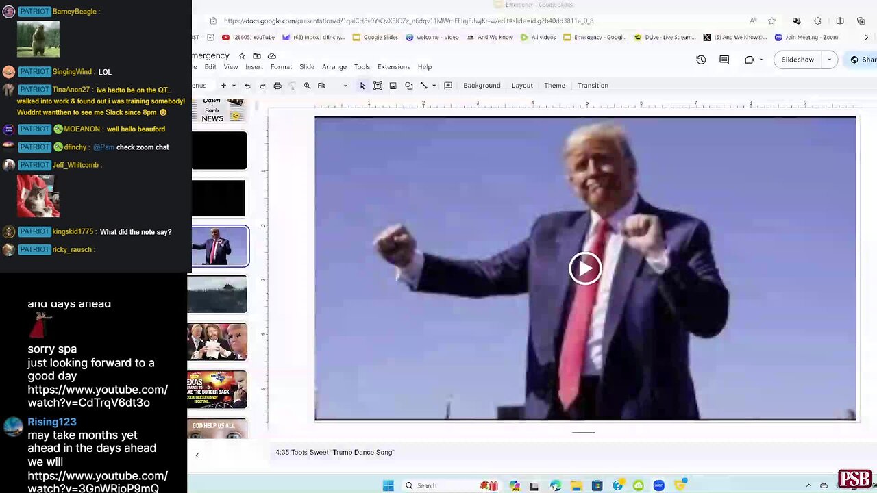
Task: Open the Theme panel
Action: click(x=554, y=86)
